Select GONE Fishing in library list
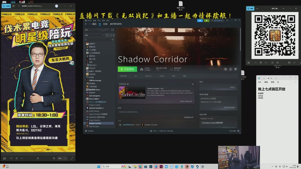This screenshot has height=169, width=301. [x=94, y=111]
